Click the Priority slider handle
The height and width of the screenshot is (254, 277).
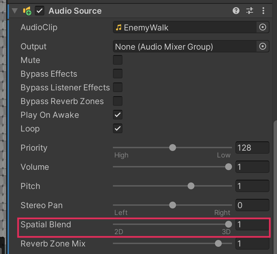(173, 148)
